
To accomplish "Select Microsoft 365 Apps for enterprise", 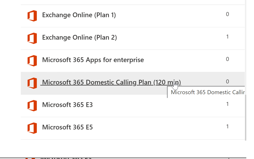I will click(x=93, y=60).
